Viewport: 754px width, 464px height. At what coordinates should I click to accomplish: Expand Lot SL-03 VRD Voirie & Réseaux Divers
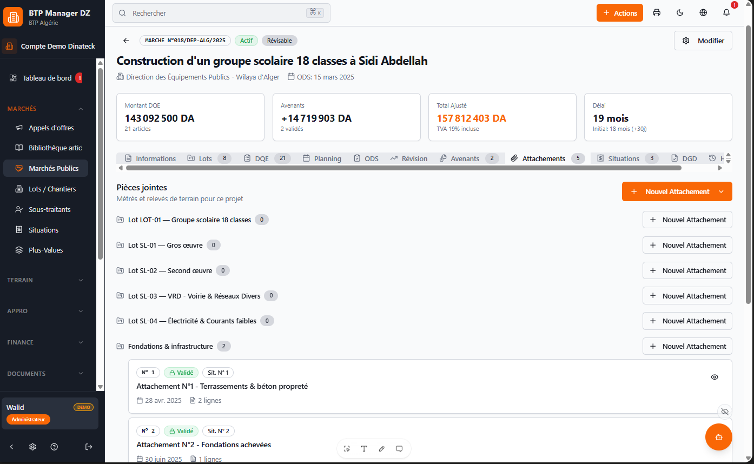pyautogui.click(x=197, y=296)
